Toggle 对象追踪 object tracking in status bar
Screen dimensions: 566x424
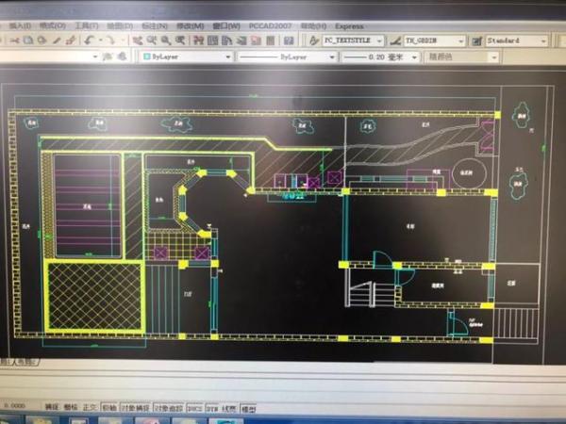pos(169,408)
